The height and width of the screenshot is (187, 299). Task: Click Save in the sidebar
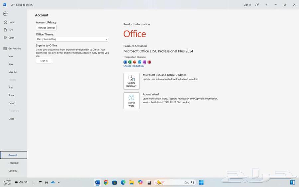click(11, 64)
